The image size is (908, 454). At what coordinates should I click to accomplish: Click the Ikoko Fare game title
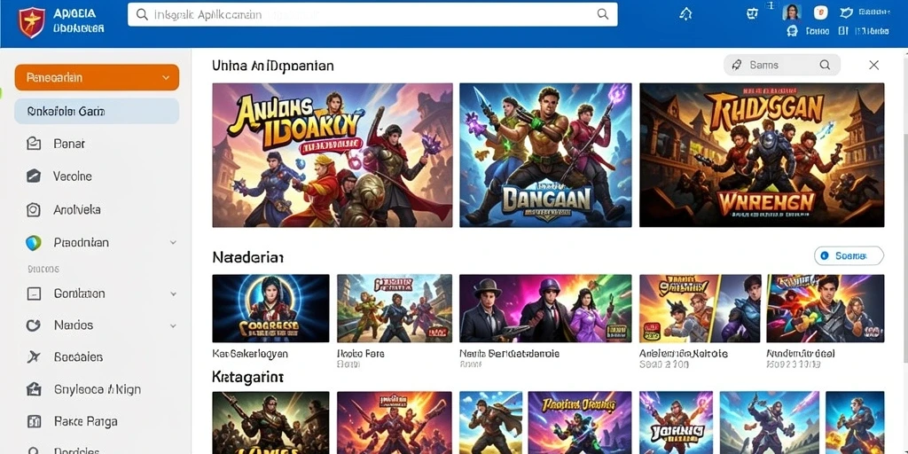(361, 353)
